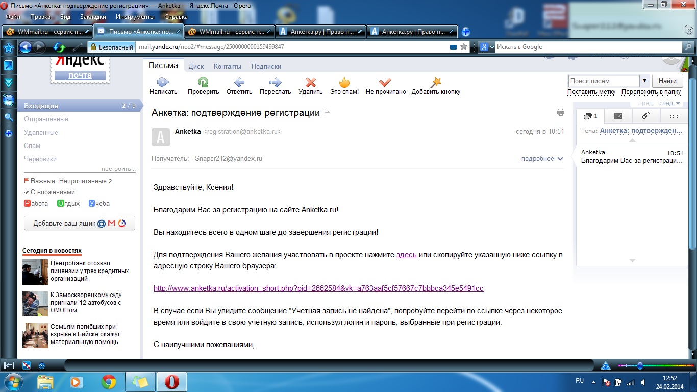Open the Правка menu
This screenshot has width=697, height=392.
point(40,17)
